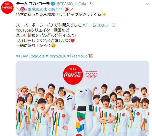Click the Olympic rings logo in the photo
The image size is (152, 136).
[91, 75]
